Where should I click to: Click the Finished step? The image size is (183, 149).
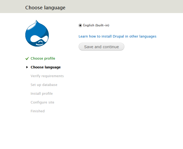click(38, 111)
